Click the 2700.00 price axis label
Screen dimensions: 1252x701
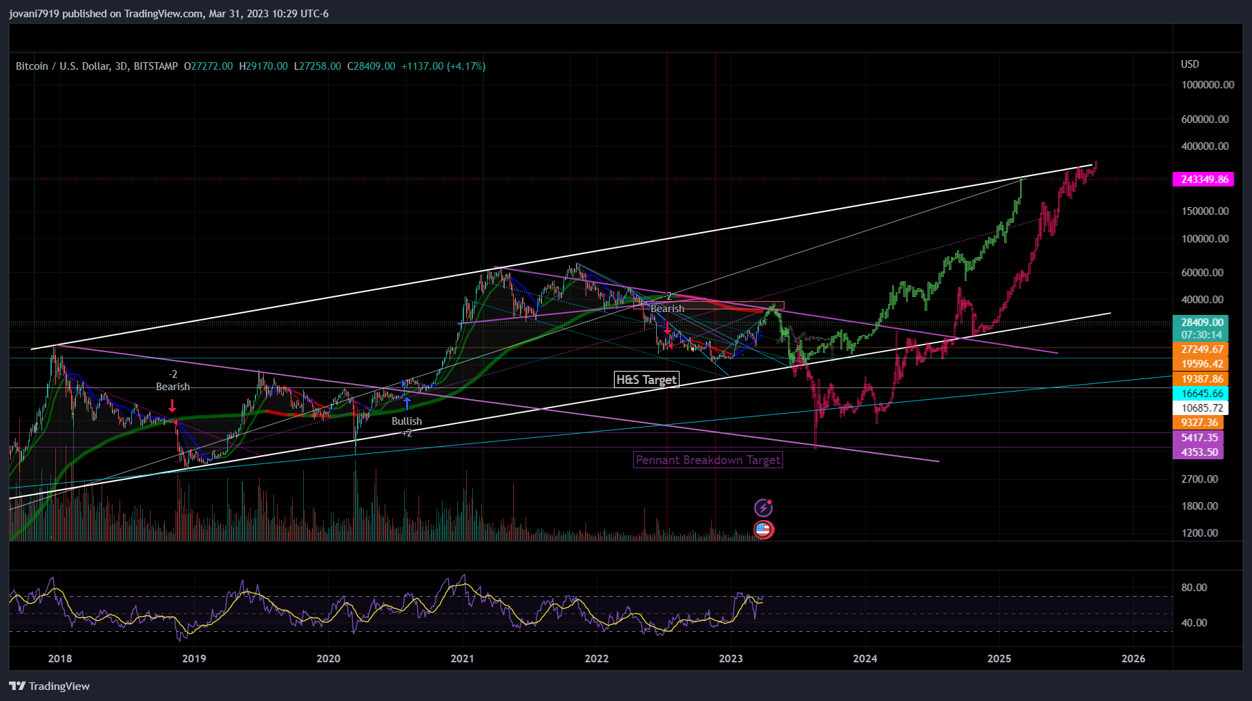pos(1200,479)
